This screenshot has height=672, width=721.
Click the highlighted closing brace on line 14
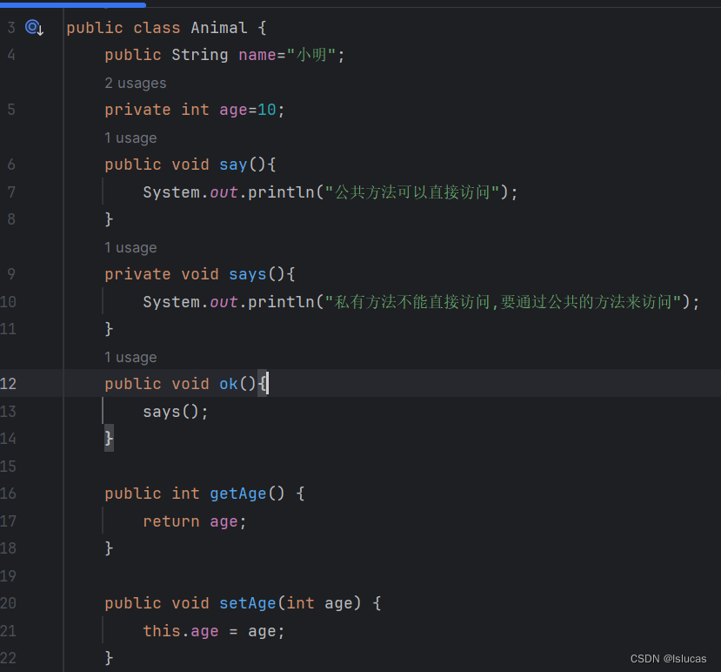[x=109, y=439]
